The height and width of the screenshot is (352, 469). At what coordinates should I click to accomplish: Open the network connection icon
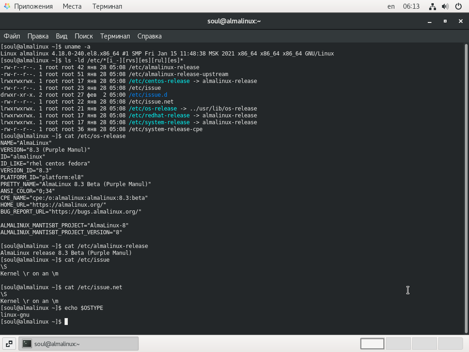(x=432, y=6)
